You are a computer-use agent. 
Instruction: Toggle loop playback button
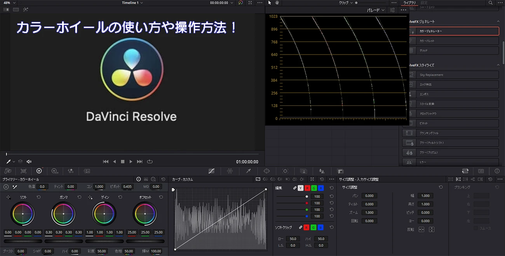click(x=150, y=162)
